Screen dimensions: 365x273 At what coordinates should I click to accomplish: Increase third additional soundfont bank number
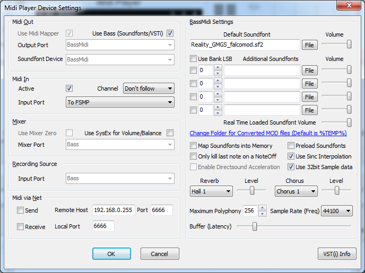(x=218, y=94)
